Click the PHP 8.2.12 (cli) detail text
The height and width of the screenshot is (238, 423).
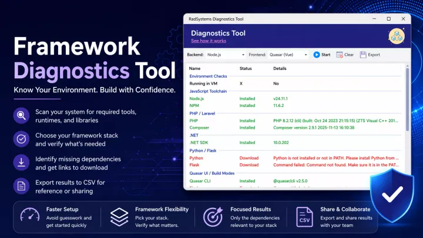pyautogui.click(x=335, y=120)
